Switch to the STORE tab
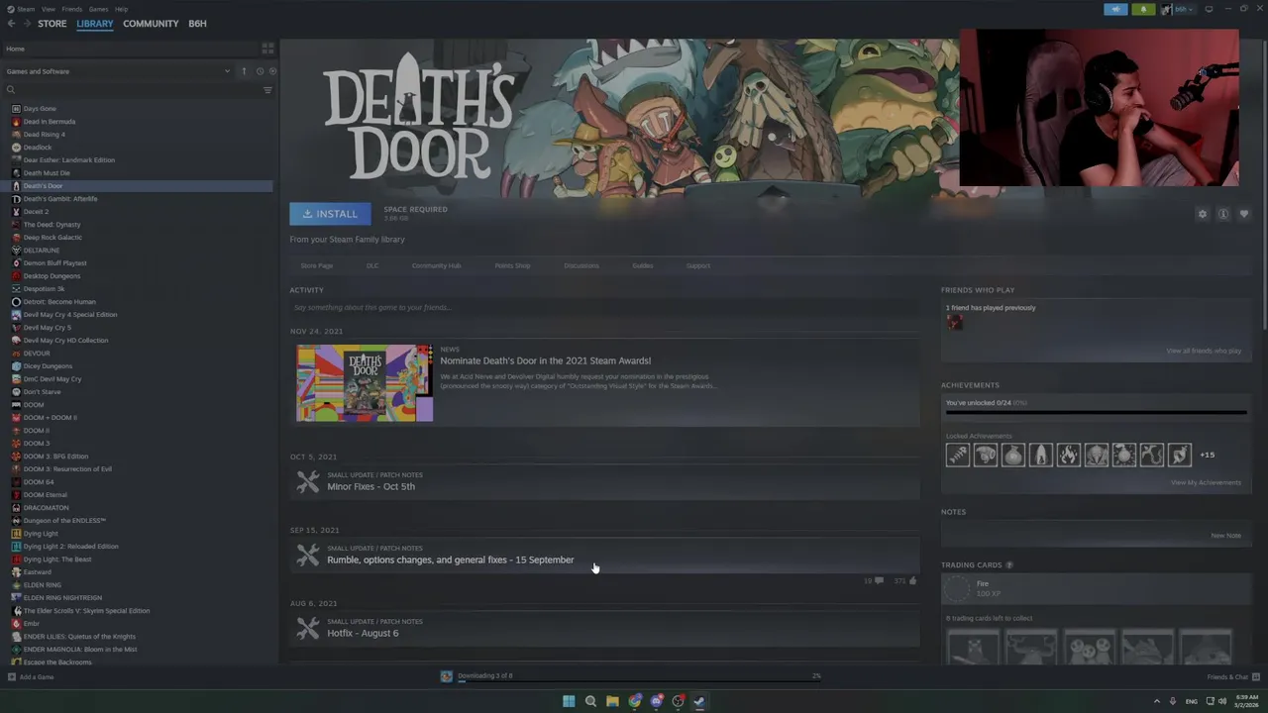 pyautogui.click(x=53, y=24)
